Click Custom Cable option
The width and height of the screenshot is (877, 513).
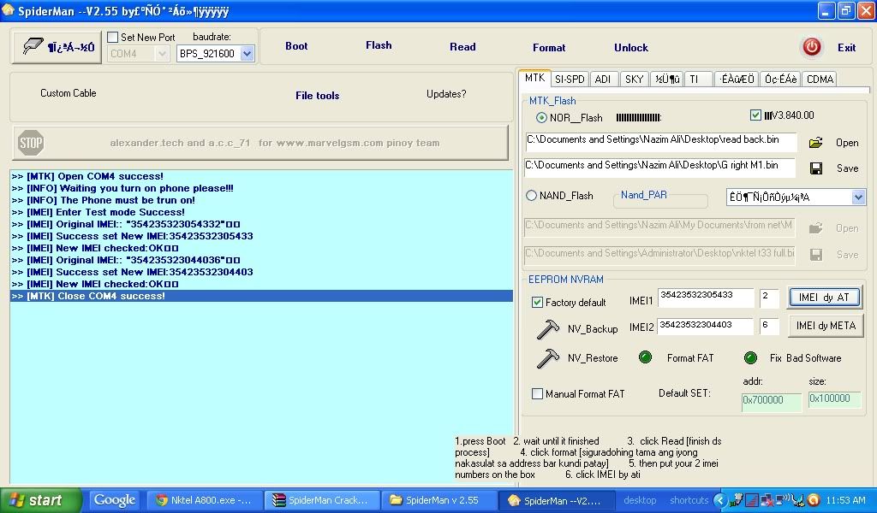click(69, 93)
